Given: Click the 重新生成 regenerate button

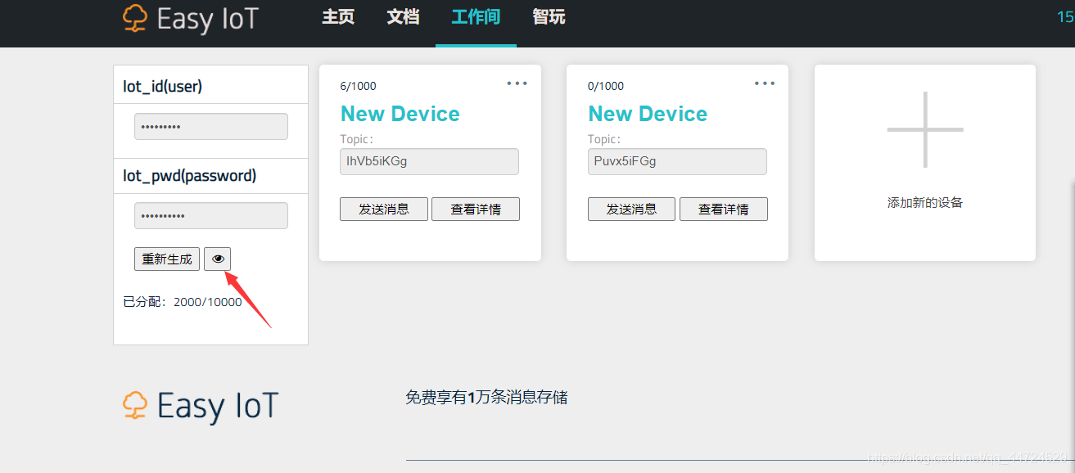Looking at the screenshot, I should (x=167, y=259).
